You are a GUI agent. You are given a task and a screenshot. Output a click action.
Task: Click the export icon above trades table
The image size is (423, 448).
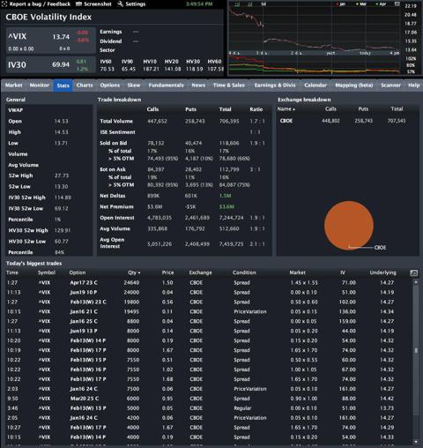(413, 273)
